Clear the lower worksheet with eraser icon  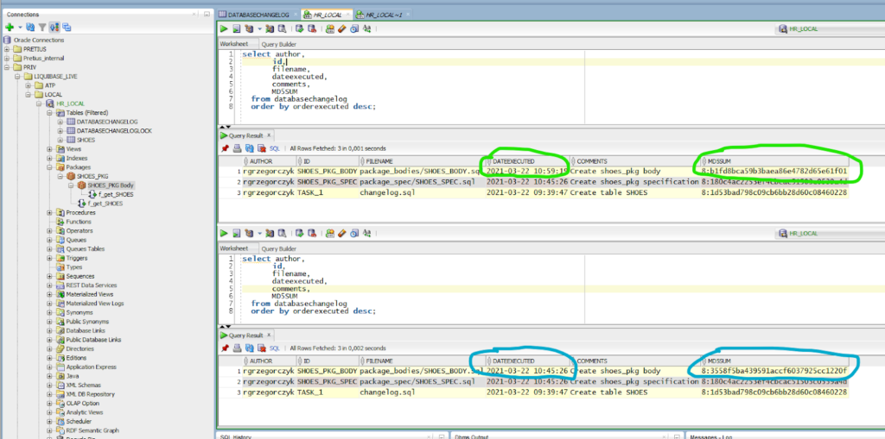coord(342,234)
